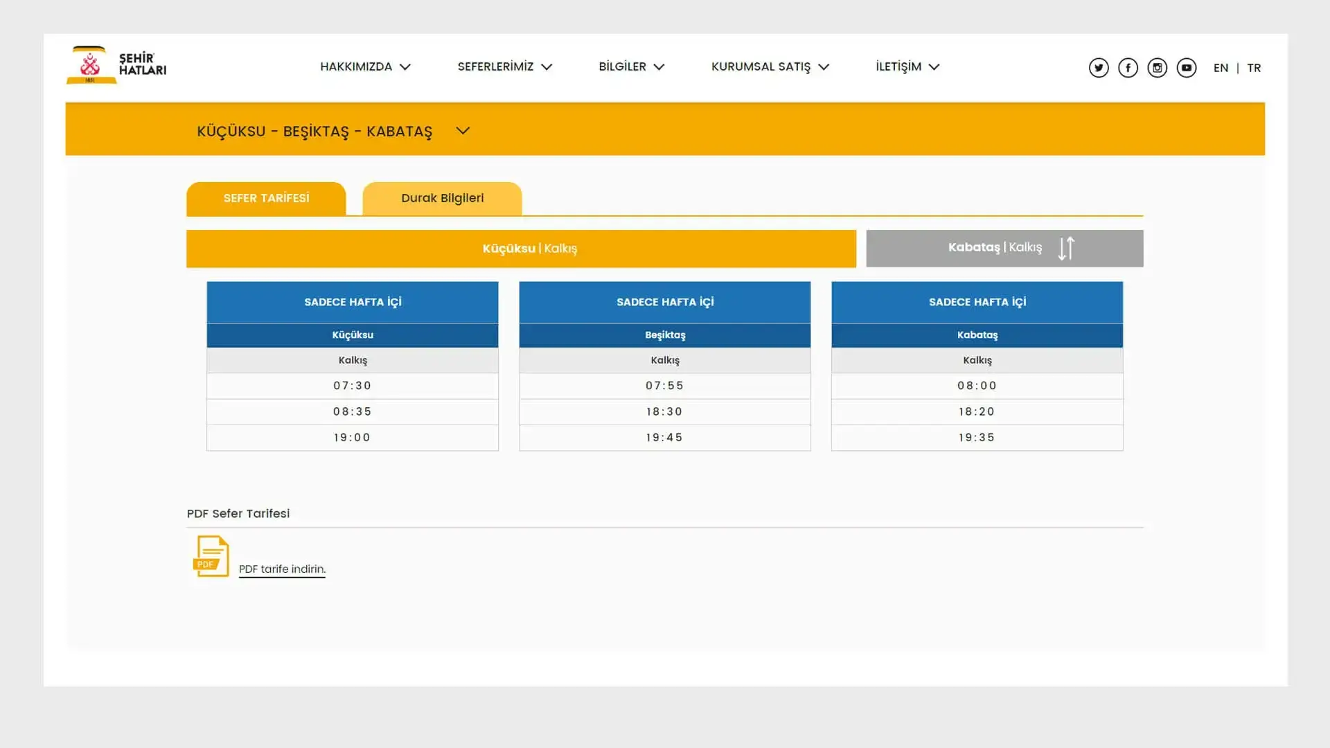The width and height of the screenshot is (1330, 748).
Task: Select TR as the language
Action: [x=1254, y=67]
